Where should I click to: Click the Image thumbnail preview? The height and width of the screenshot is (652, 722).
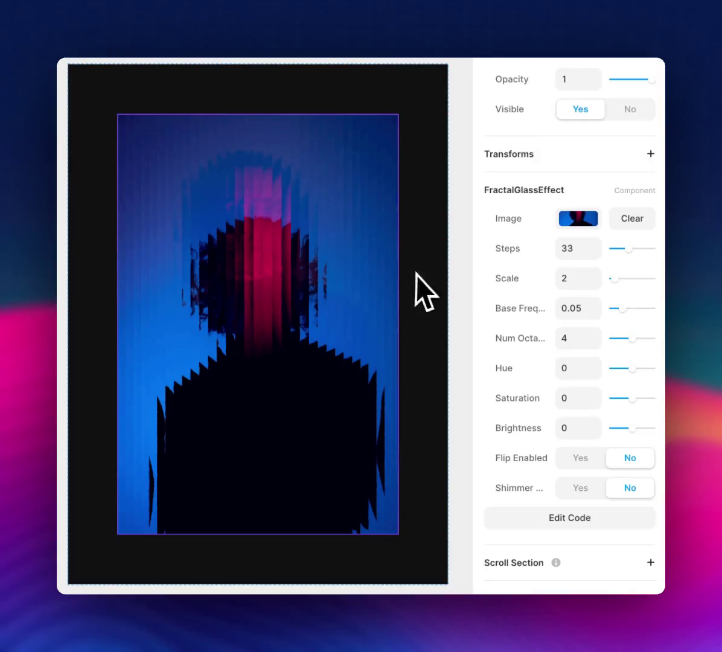click(x=578, y=219)
